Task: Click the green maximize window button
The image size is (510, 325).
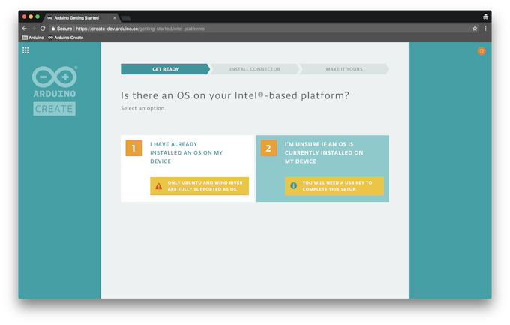Action: [x=37, y=17]
